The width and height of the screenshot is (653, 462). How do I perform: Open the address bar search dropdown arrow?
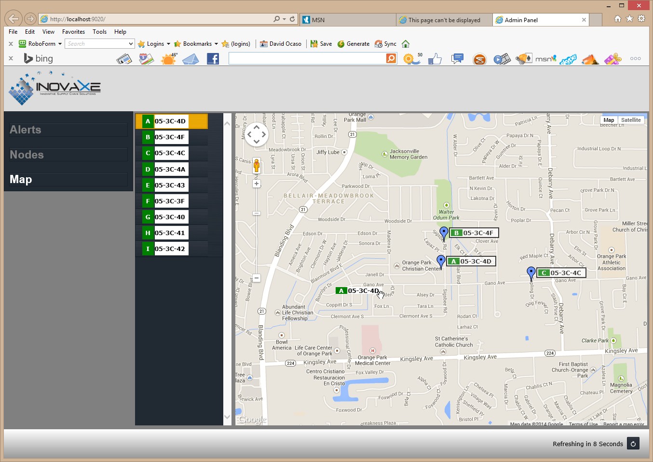tap(284, 19)
